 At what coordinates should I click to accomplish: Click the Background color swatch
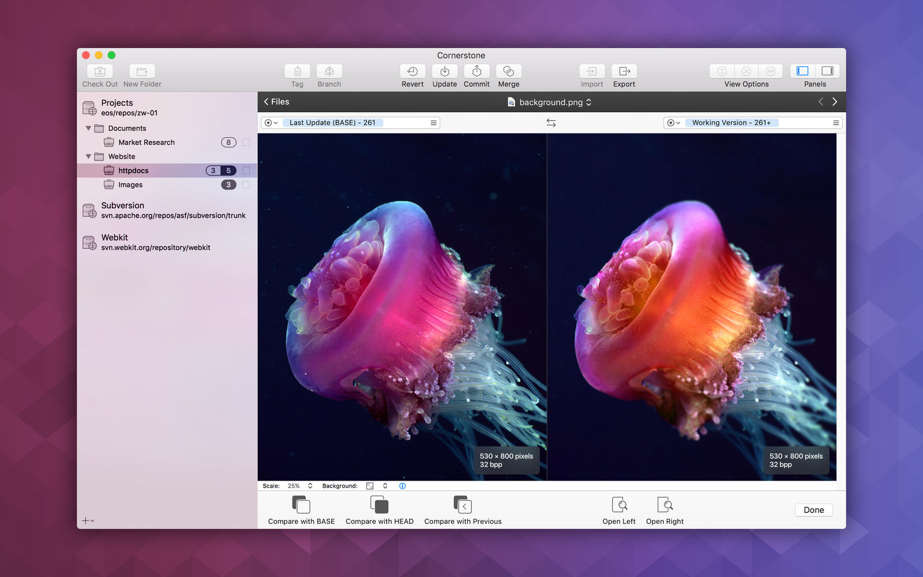370,486
